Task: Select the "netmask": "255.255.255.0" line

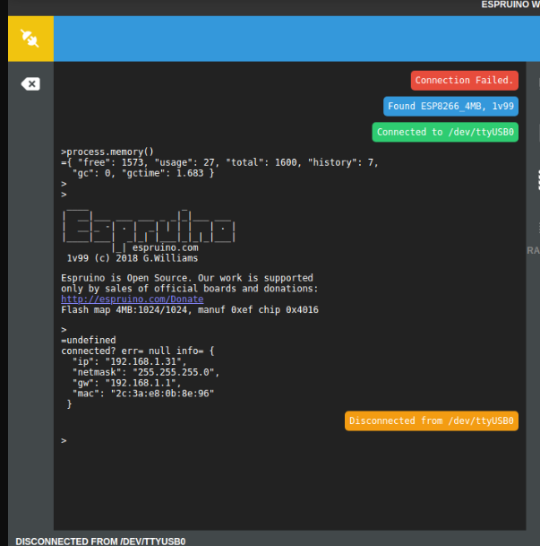Action: point(146,372)
